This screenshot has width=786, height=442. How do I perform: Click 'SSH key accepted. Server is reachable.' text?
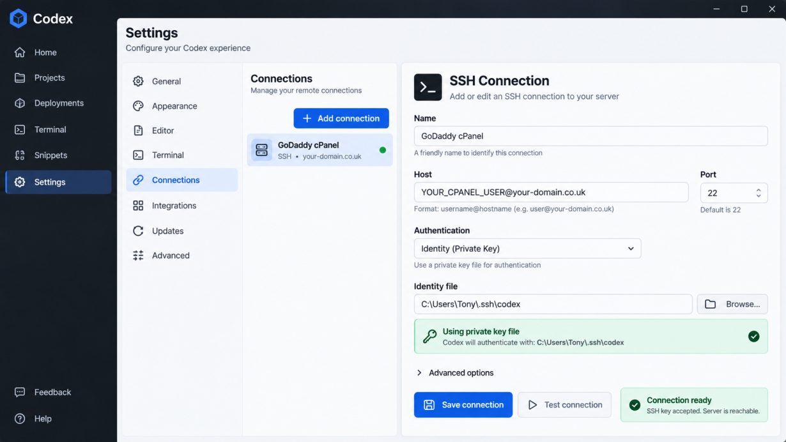[703, 411]
